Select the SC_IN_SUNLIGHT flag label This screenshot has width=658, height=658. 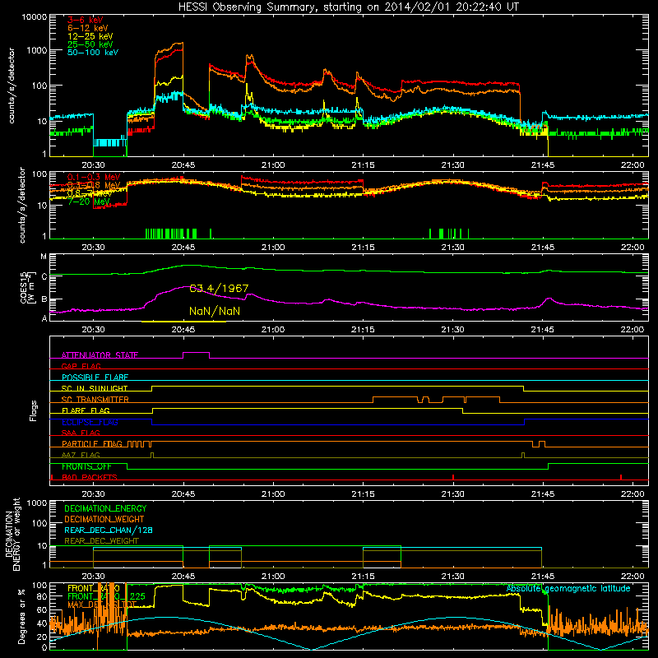coord(95,388)
